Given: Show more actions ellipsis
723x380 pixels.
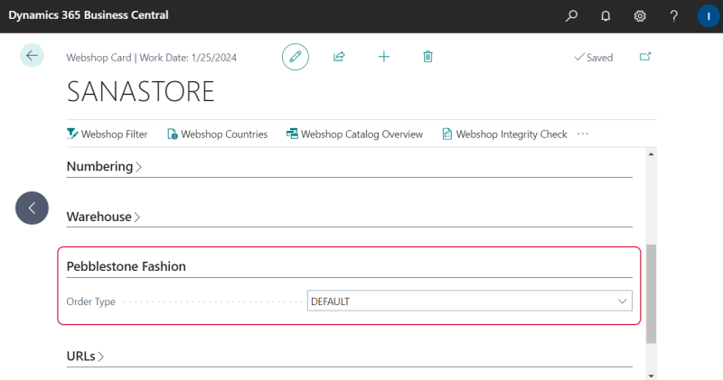Looking at the screenshot, I should [x=583, y=134].
